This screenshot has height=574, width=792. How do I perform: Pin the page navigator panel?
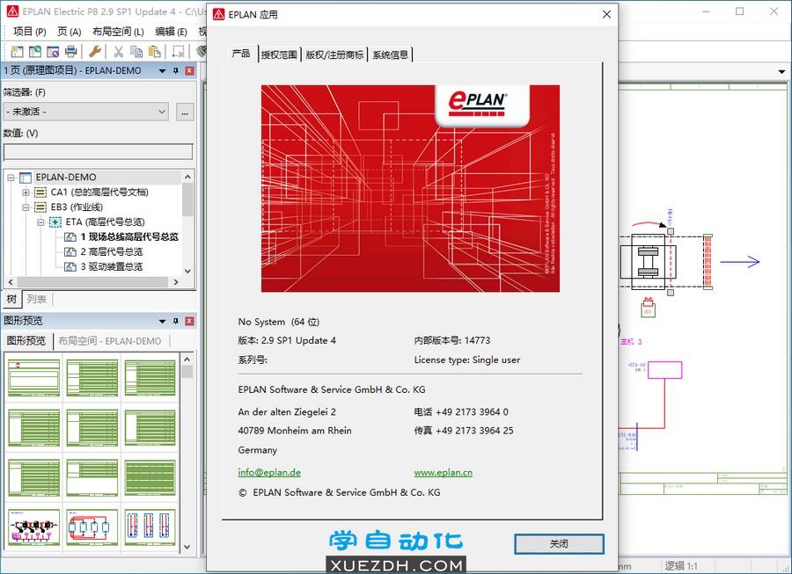click(x=176, y=70)
